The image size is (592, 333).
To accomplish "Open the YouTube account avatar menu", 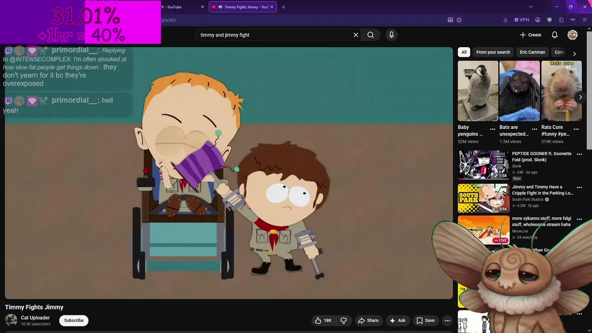I will point(573,35).
